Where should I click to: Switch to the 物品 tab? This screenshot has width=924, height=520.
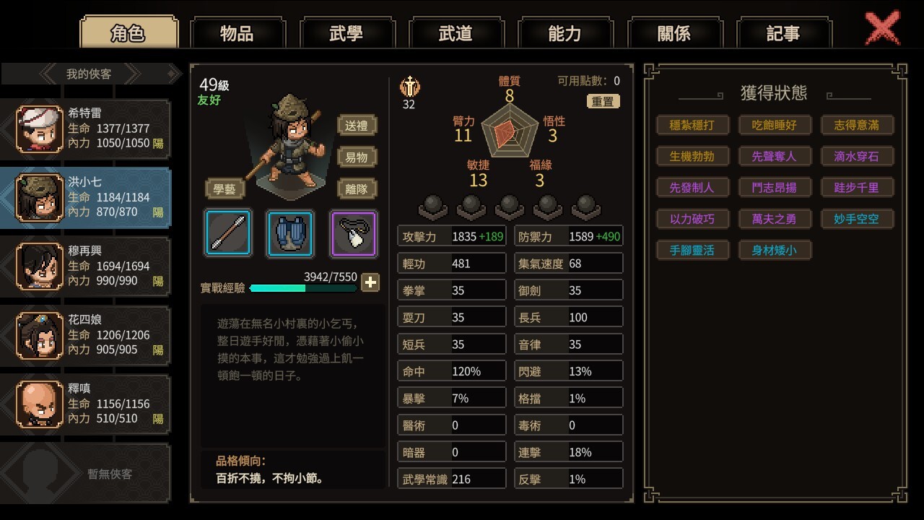(x=237, y=33)
